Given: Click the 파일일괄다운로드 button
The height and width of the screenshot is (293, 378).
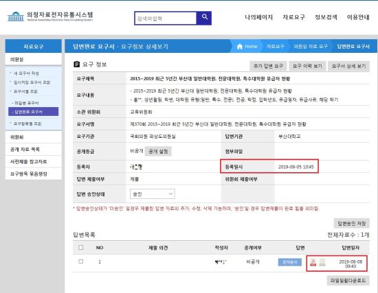Looking at the screenshot, I should click(x=348, y=281).
